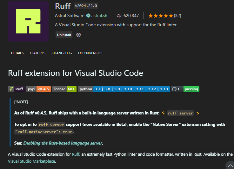Image resolution: width=234 pixels, height=169 pixels.
Task: Click the "ruff.nativeServer": true code snippet
Action: click(43, 132)
